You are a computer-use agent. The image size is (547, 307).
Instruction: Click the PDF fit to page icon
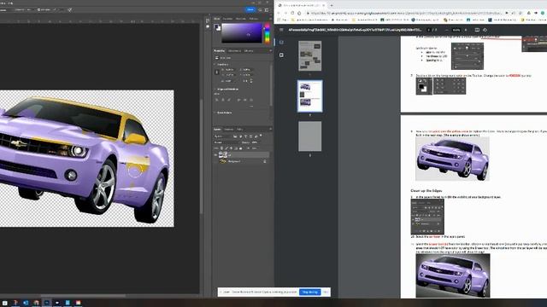click(x=477, y=30)
